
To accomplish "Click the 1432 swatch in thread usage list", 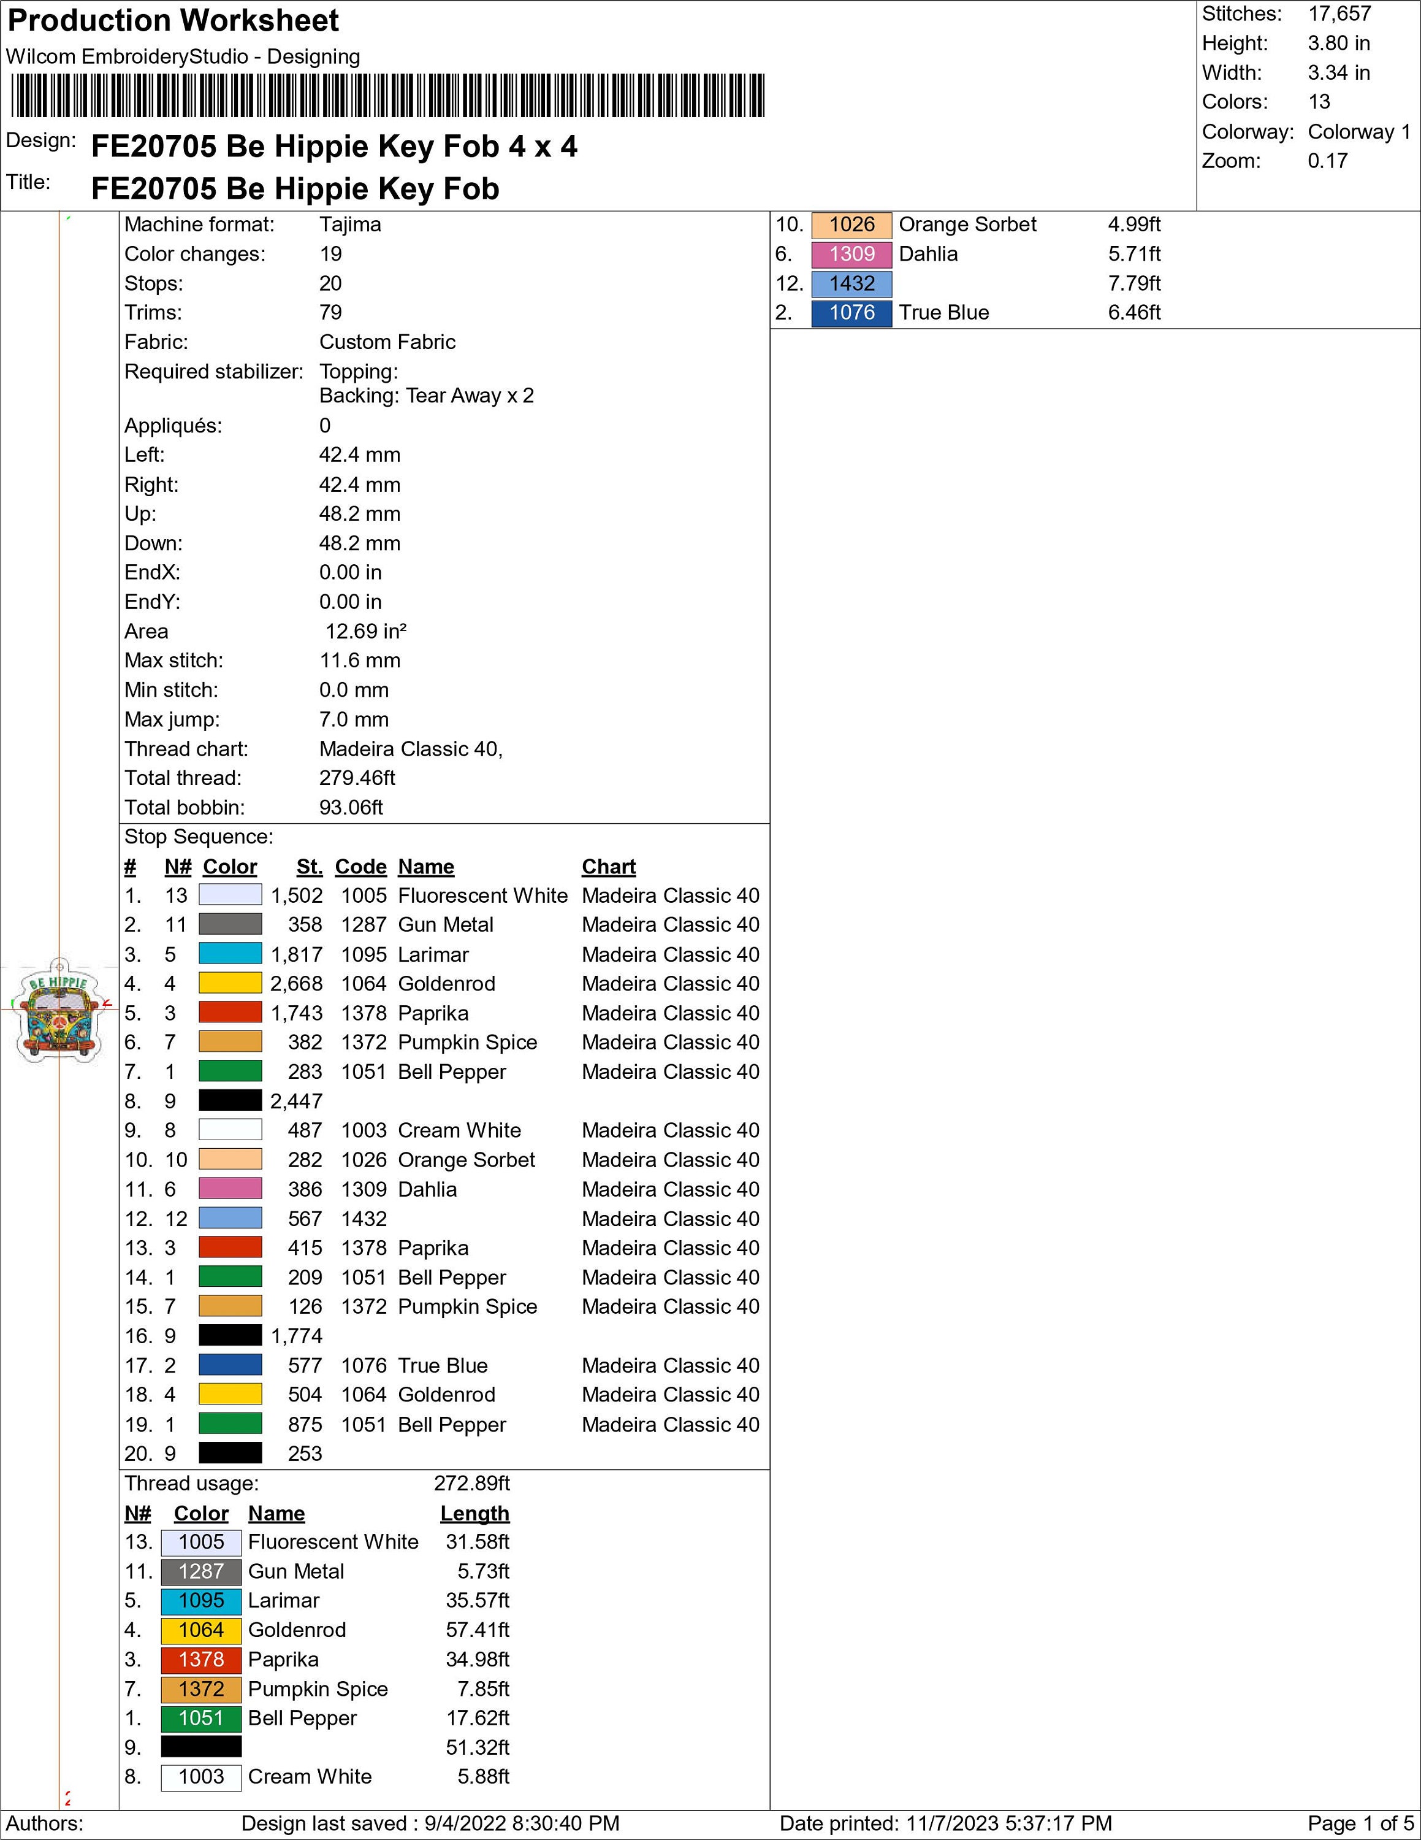I will pos(851,284).
